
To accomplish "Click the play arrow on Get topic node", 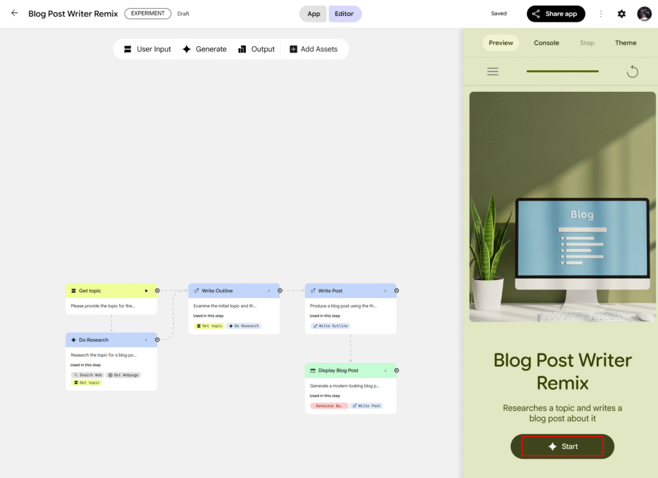I will coord(147,291).
